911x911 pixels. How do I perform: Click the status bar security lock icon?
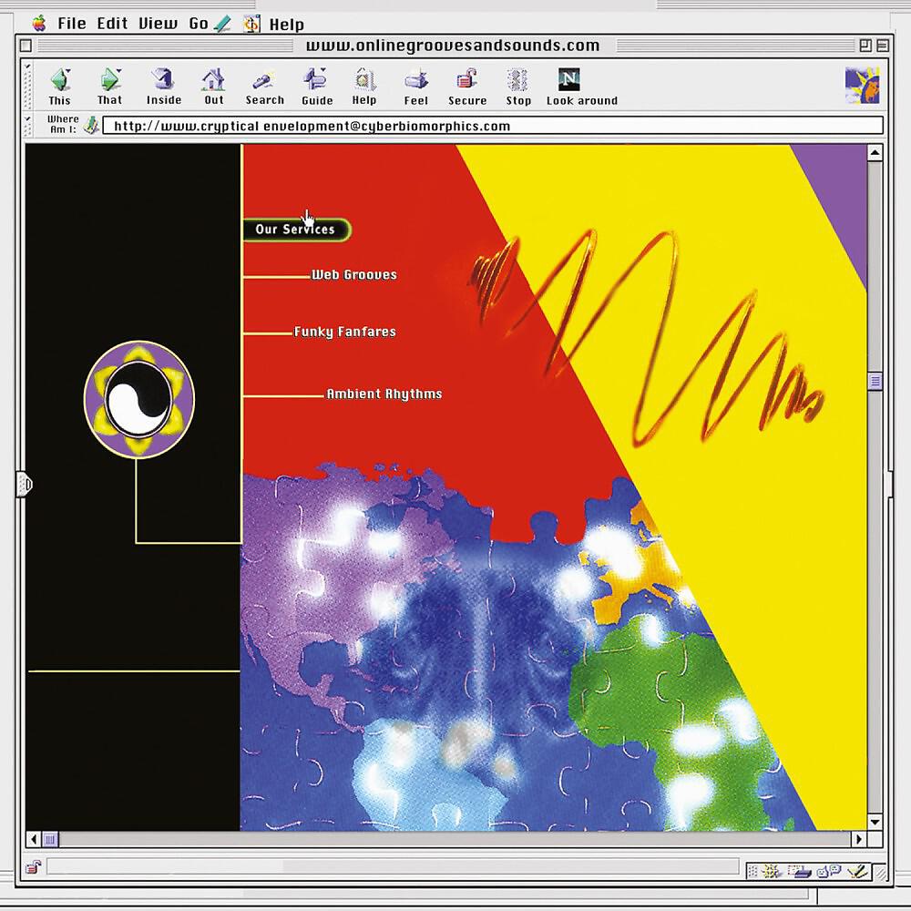(33, 868)
